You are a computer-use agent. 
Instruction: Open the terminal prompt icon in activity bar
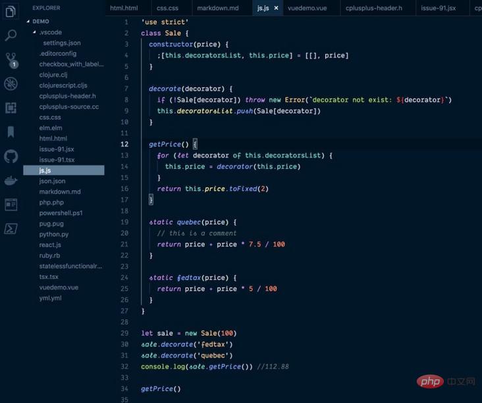11,229
